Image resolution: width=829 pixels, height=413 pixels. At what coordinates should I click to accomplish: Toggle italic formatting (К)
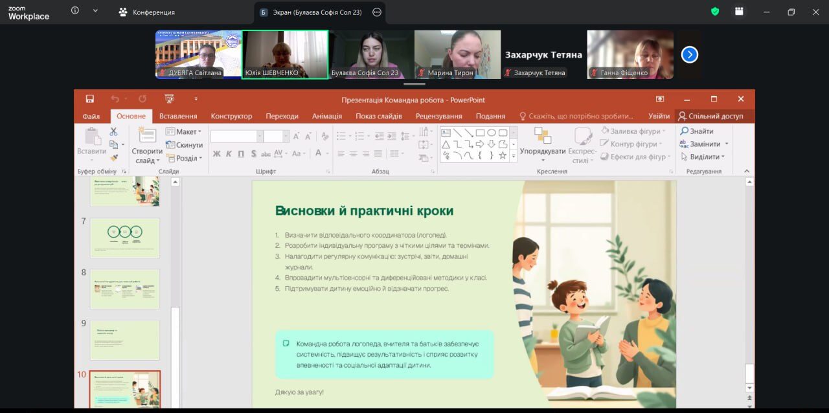point(229,153)
